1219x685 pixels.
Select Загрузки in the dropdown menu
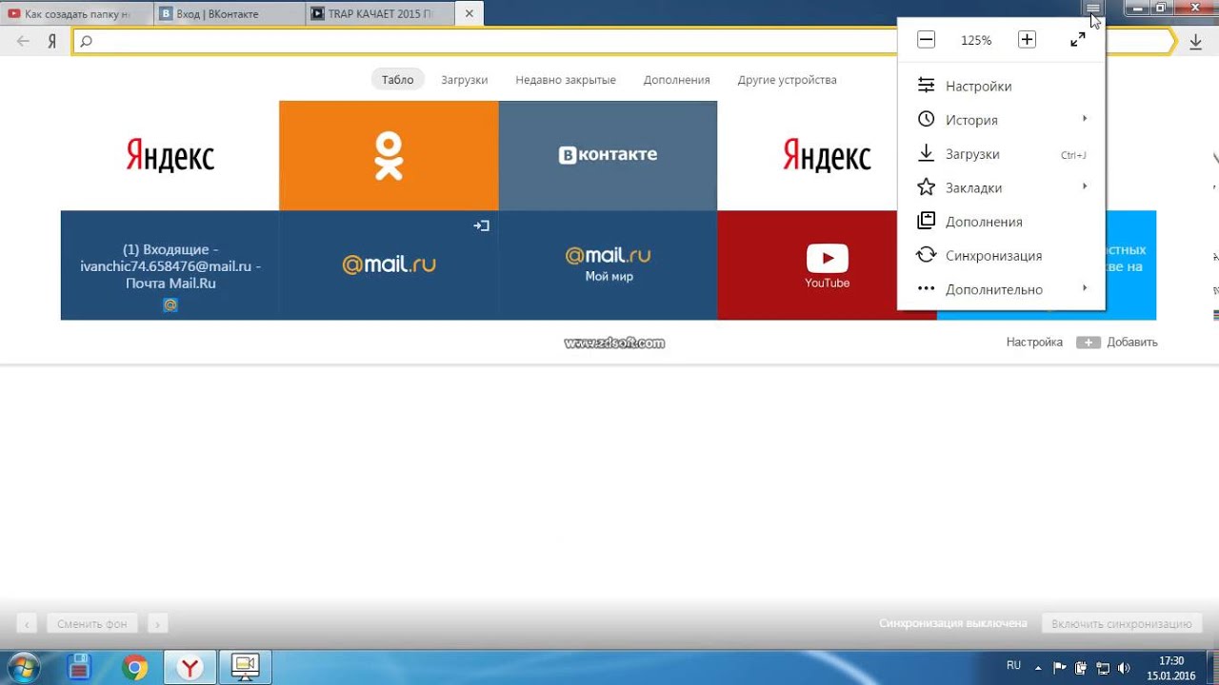(x=1001, y=154)
